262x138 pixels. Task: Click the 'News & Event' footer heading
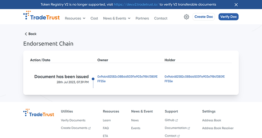[142, 111]
